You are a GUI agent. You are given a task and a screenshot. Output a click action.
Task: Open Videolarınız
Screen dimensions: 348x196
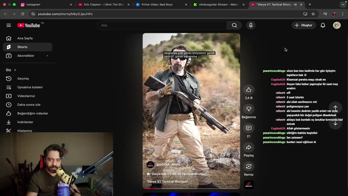[27, 96]
